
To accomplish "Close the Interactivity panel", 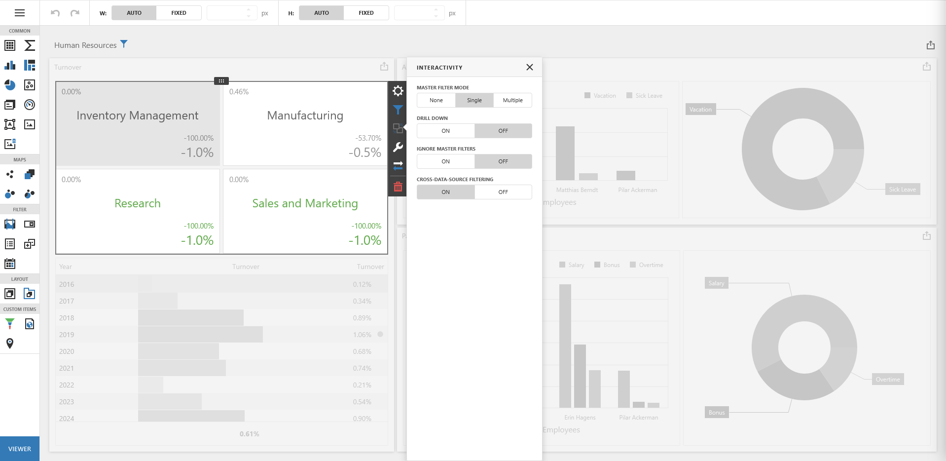I will click(x=529, y=67).
